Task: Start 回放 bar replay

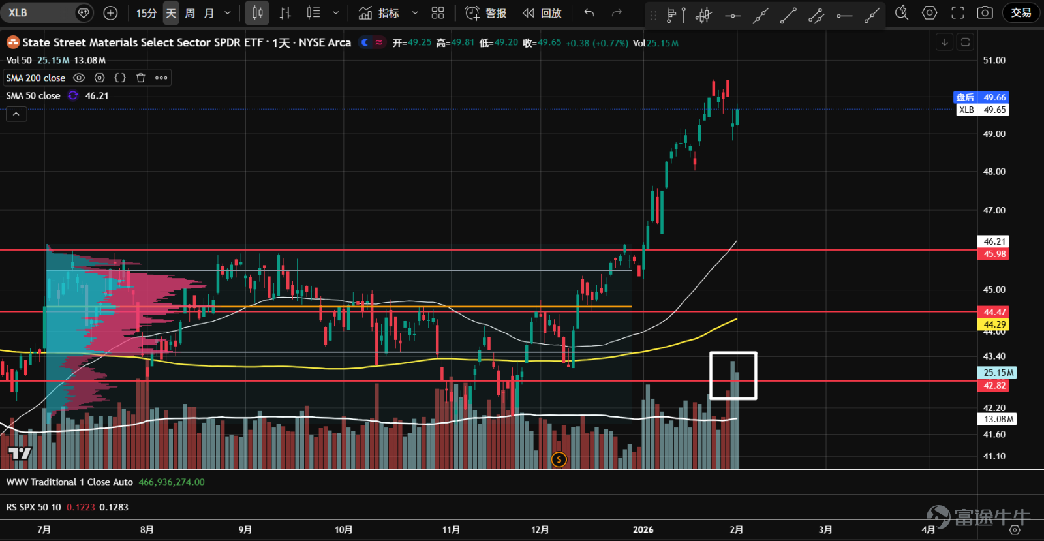Action: point(542,13)
